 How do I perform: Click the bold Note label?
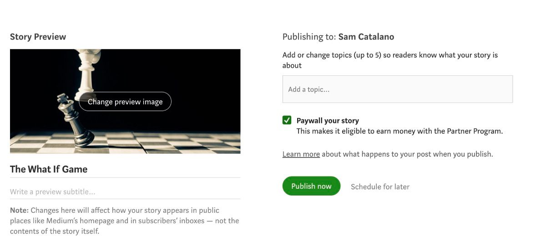20,211
